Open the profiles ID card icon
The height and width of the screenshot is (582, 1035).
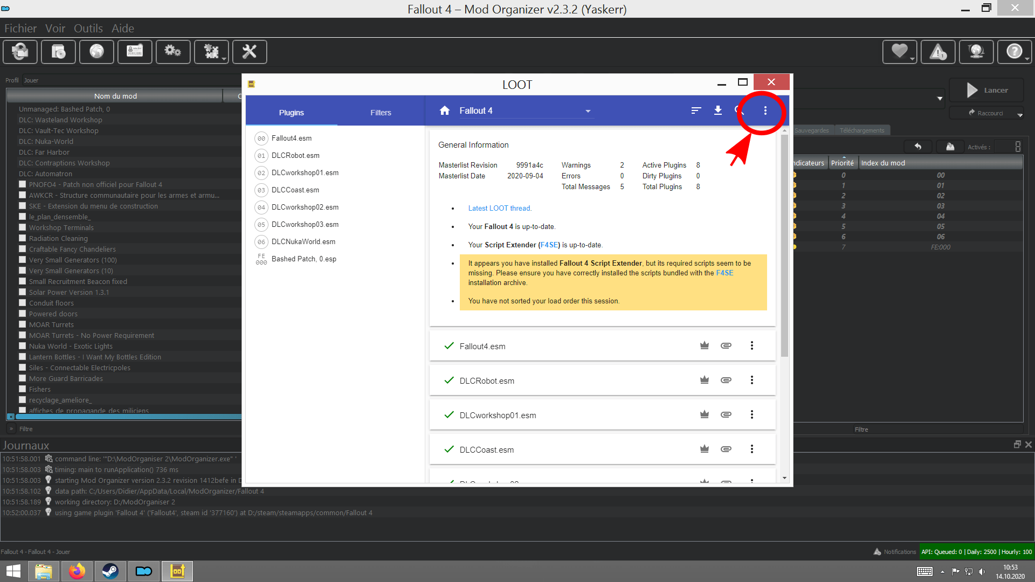(135, 52)
